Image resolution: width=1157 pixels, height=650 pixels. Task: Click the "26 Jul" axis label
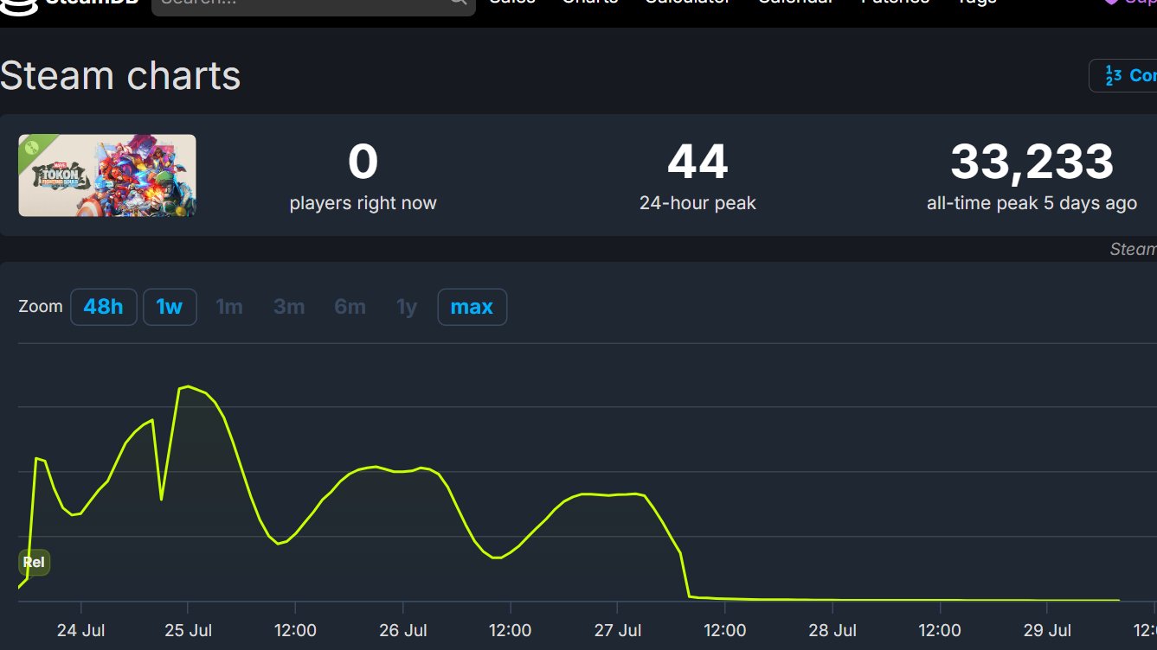pyautogui.click(x=402, y=630)
